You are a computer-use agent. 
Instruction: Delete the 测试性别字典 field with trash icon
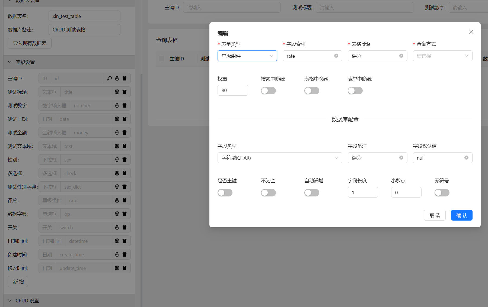point(125,187)
